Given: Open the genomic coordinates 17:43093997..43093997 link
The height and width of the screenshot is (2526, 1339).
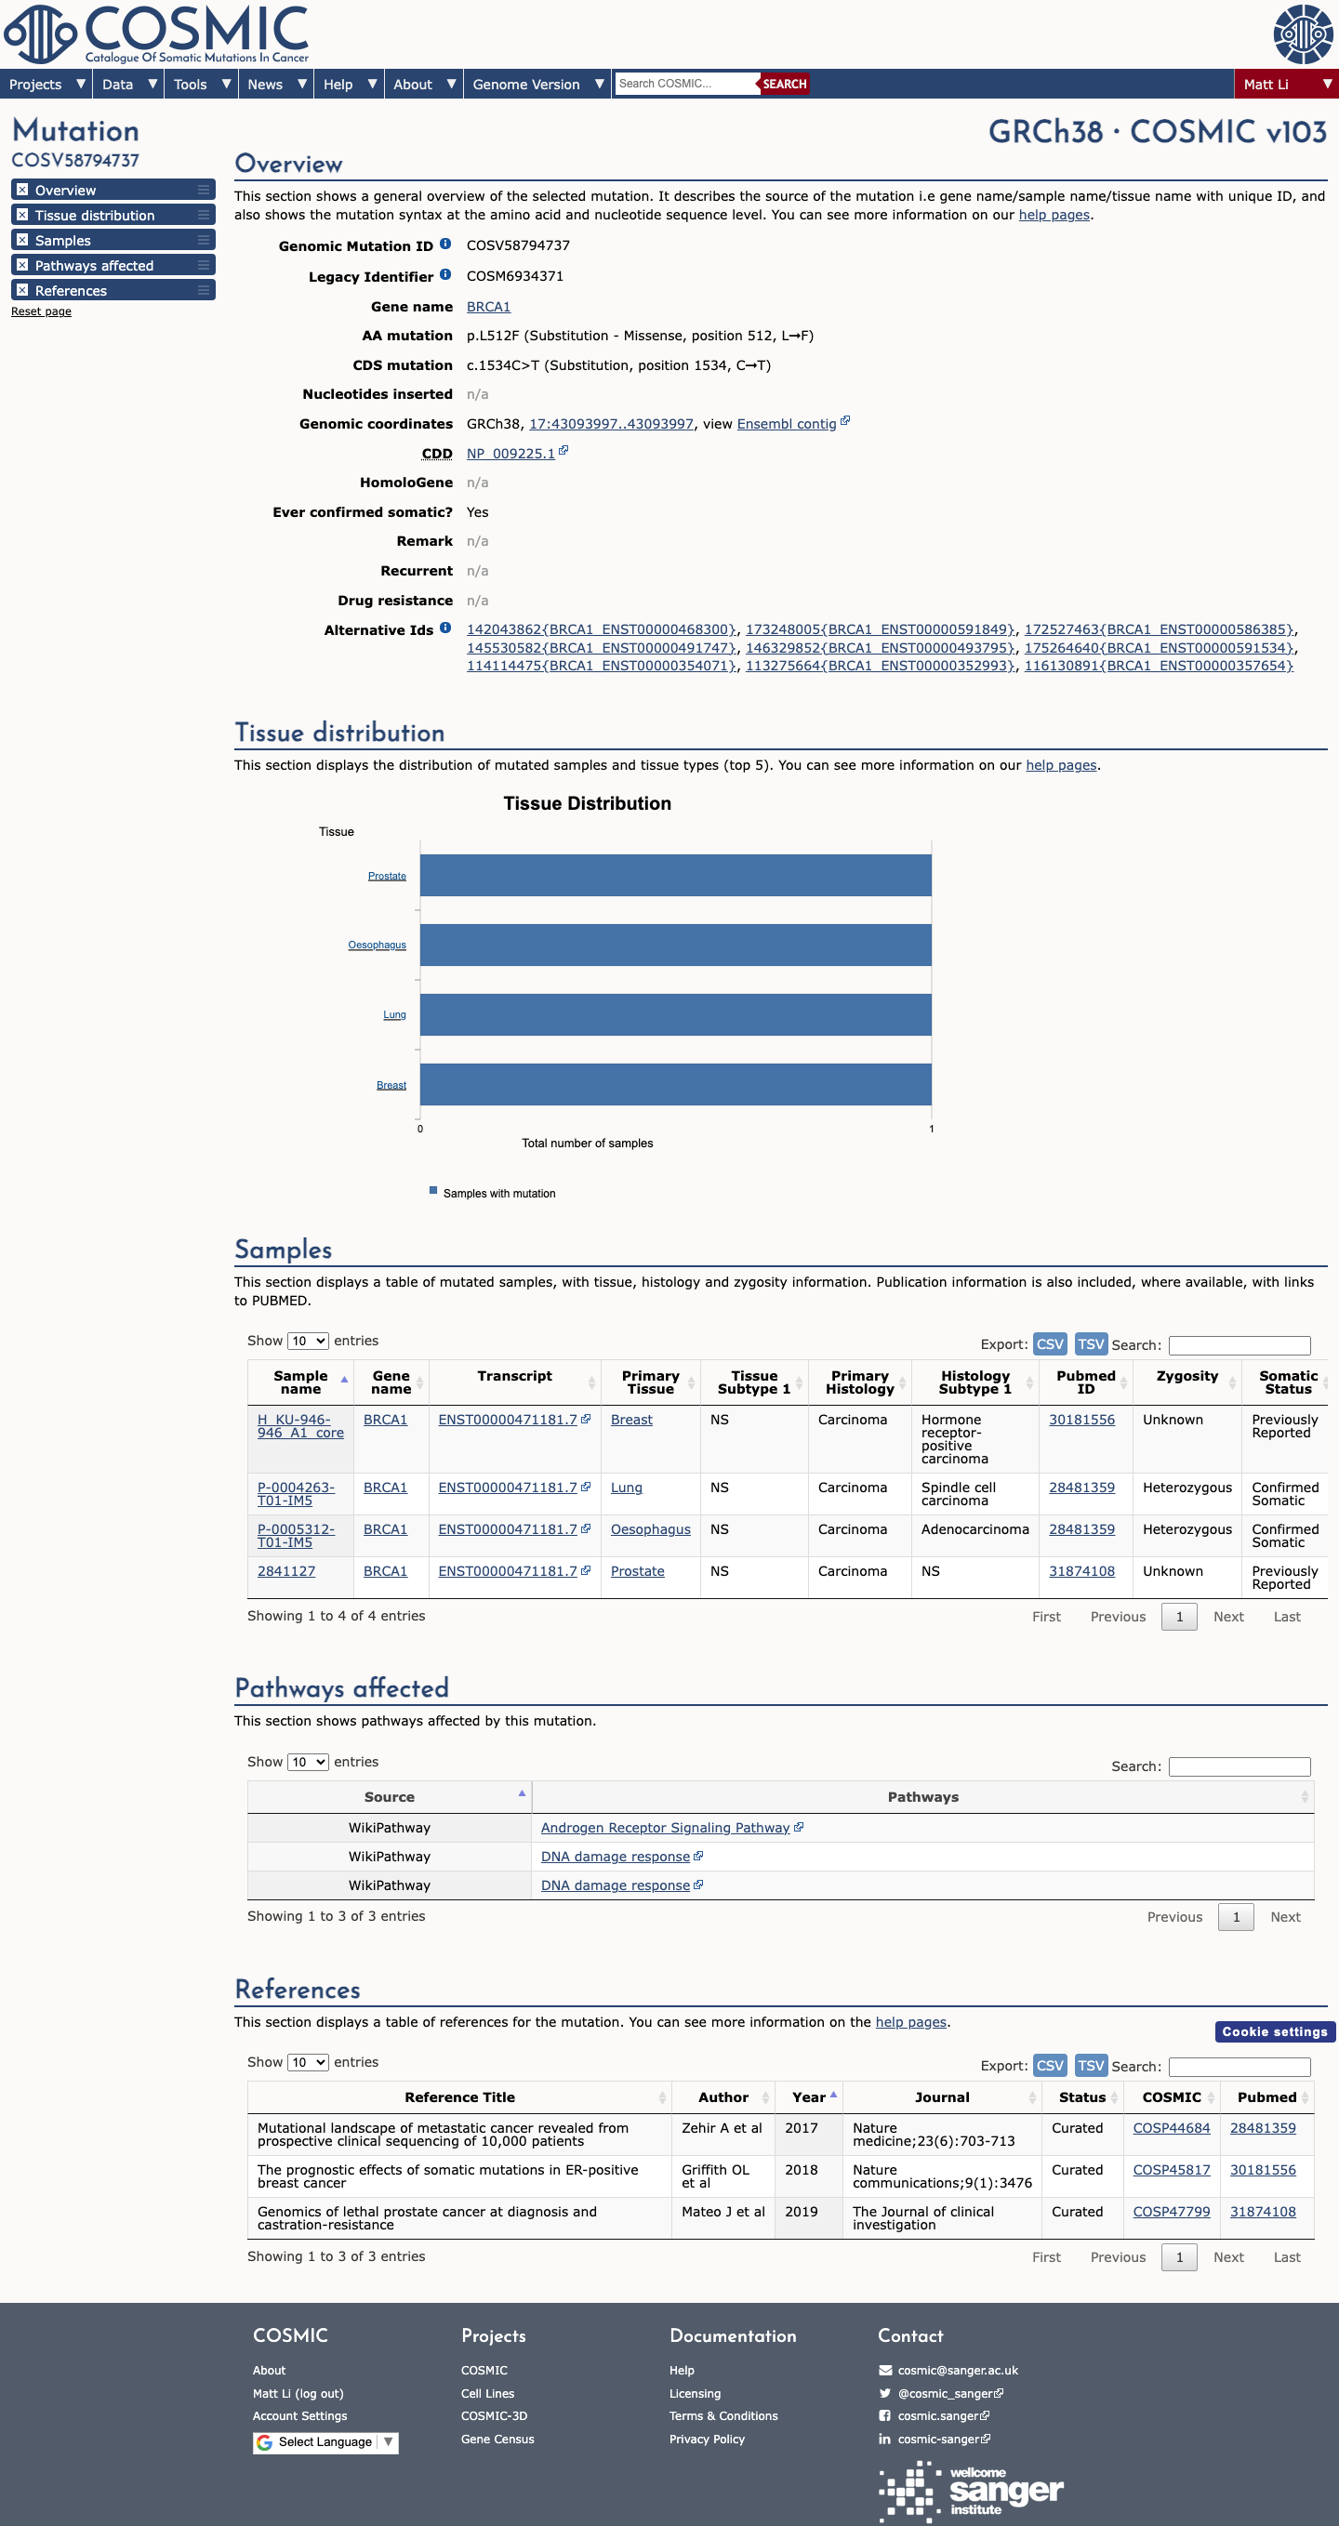Looking at the screenshot, I should coord(611,424).
